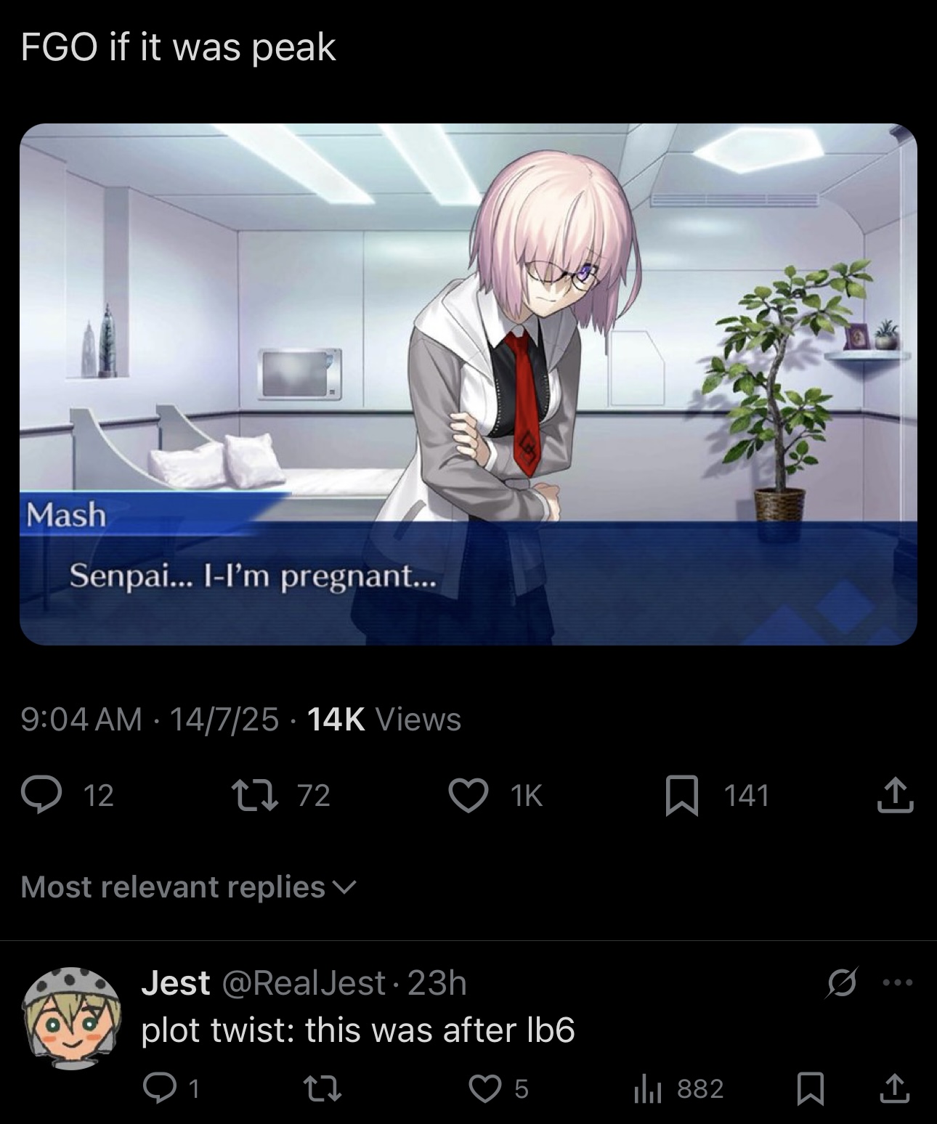Bookmark Jest's reply

(x=810, y=1088)
